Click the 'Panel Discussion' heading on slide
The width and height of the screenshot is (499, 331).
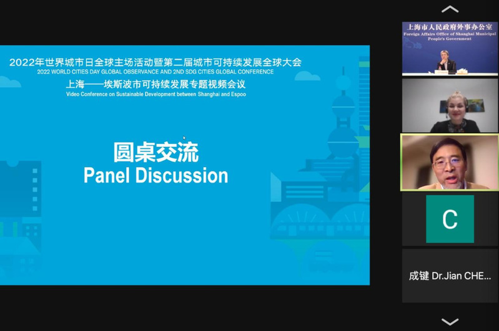(x=156, y=175)
